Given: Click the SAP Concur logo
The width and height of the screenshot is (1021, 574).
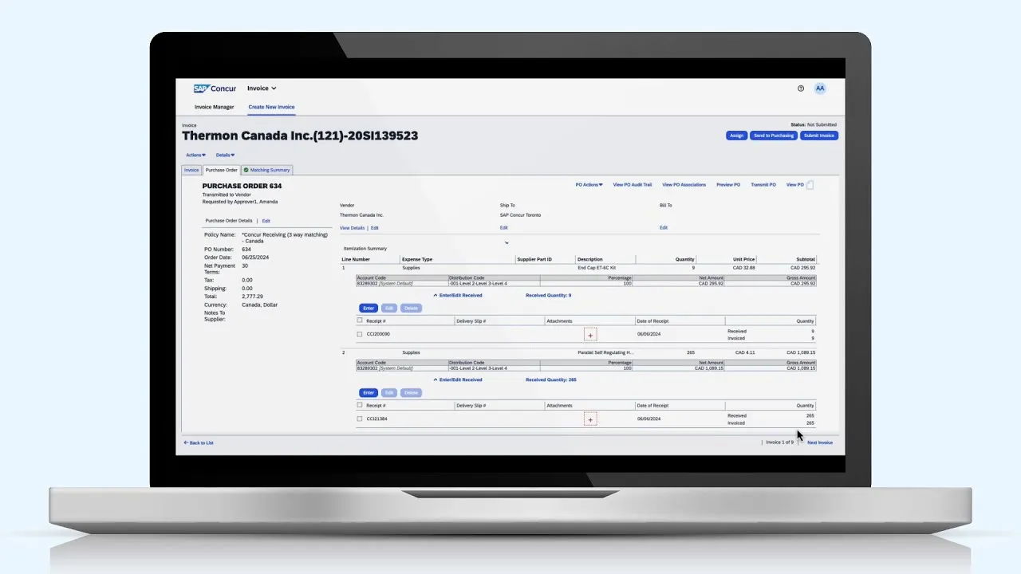Looking at the screenshot, I should click(x=214, y=88).
